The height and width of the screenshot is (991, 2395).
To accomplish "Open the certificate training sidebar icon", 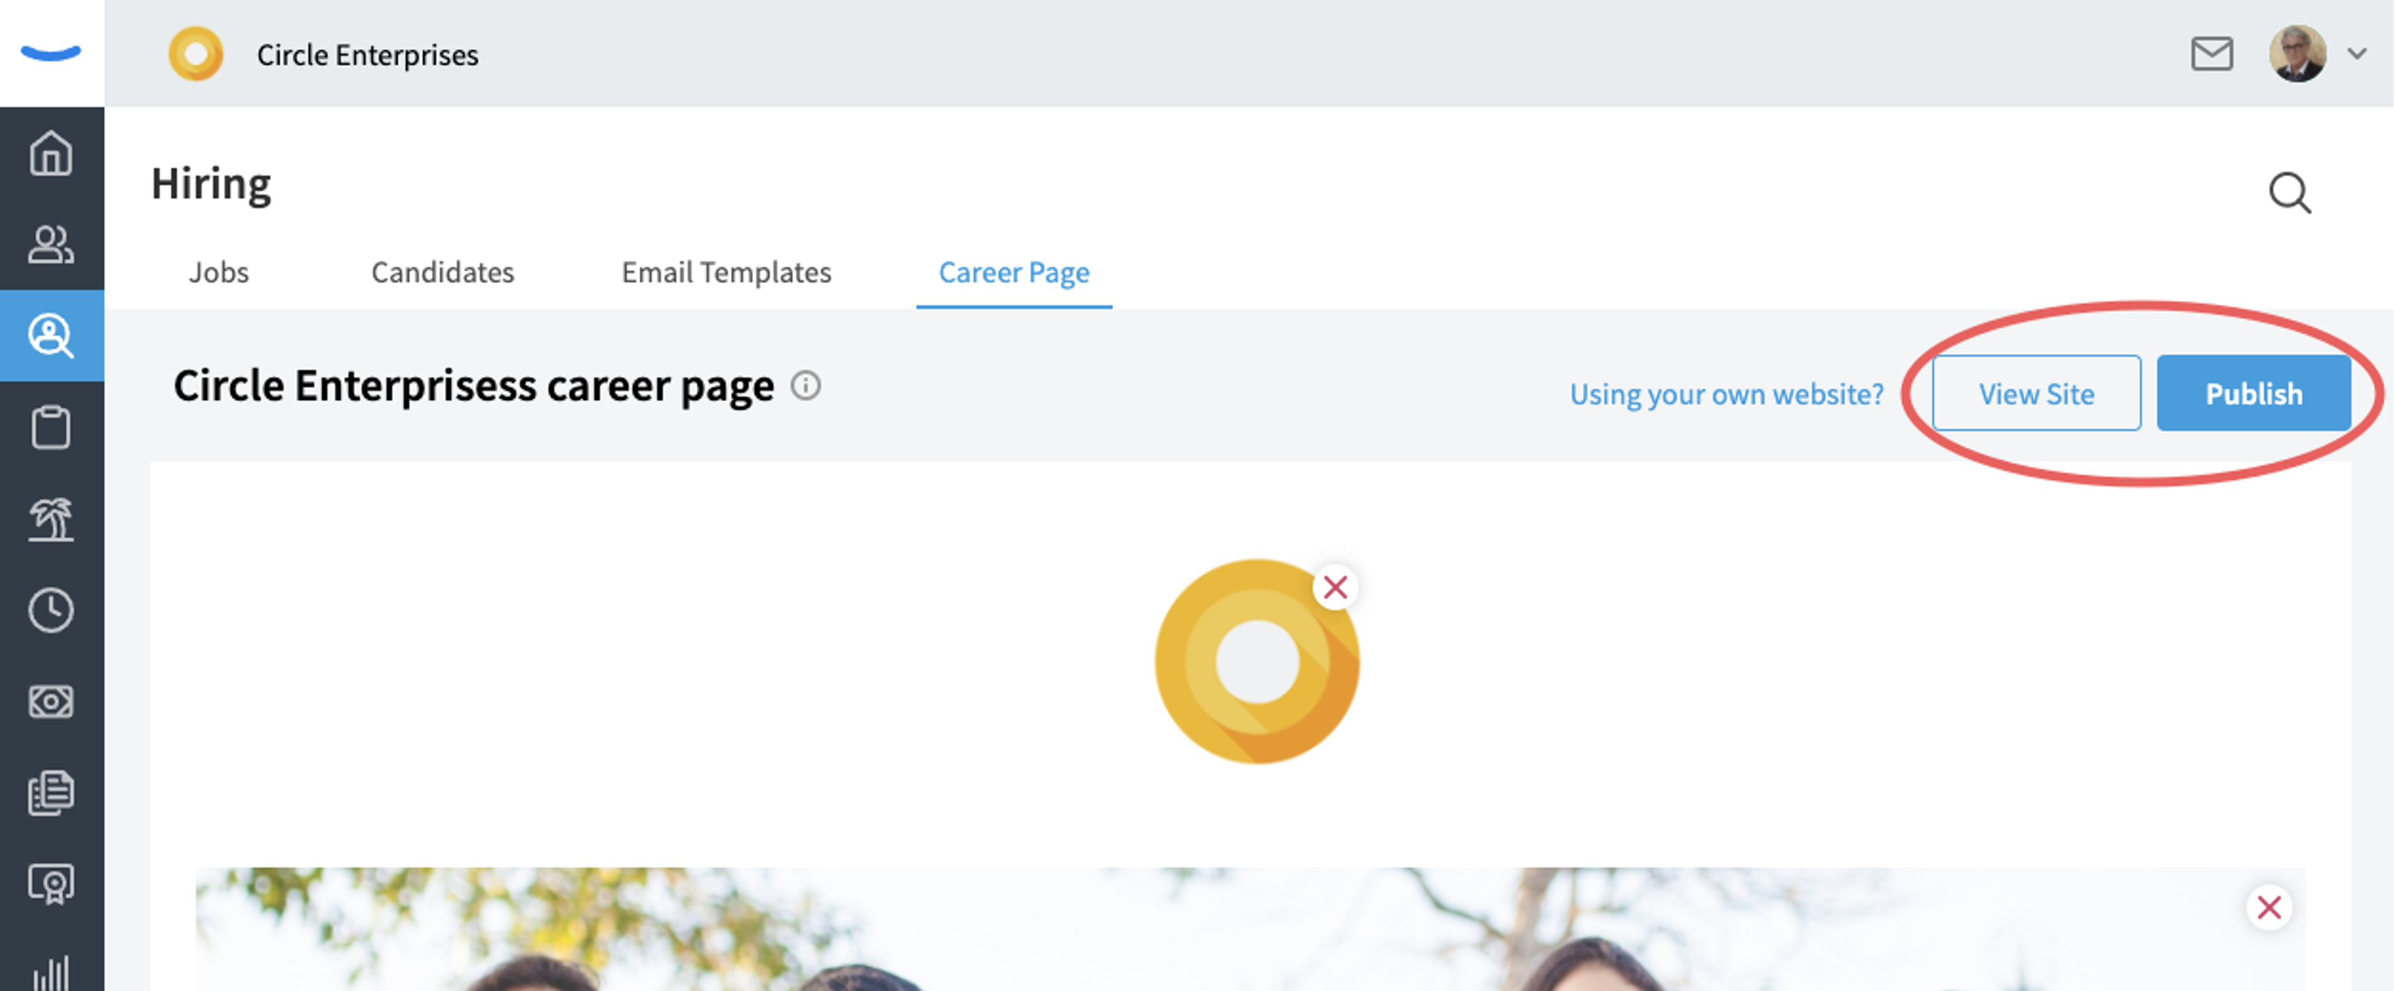I will [51, 883].
